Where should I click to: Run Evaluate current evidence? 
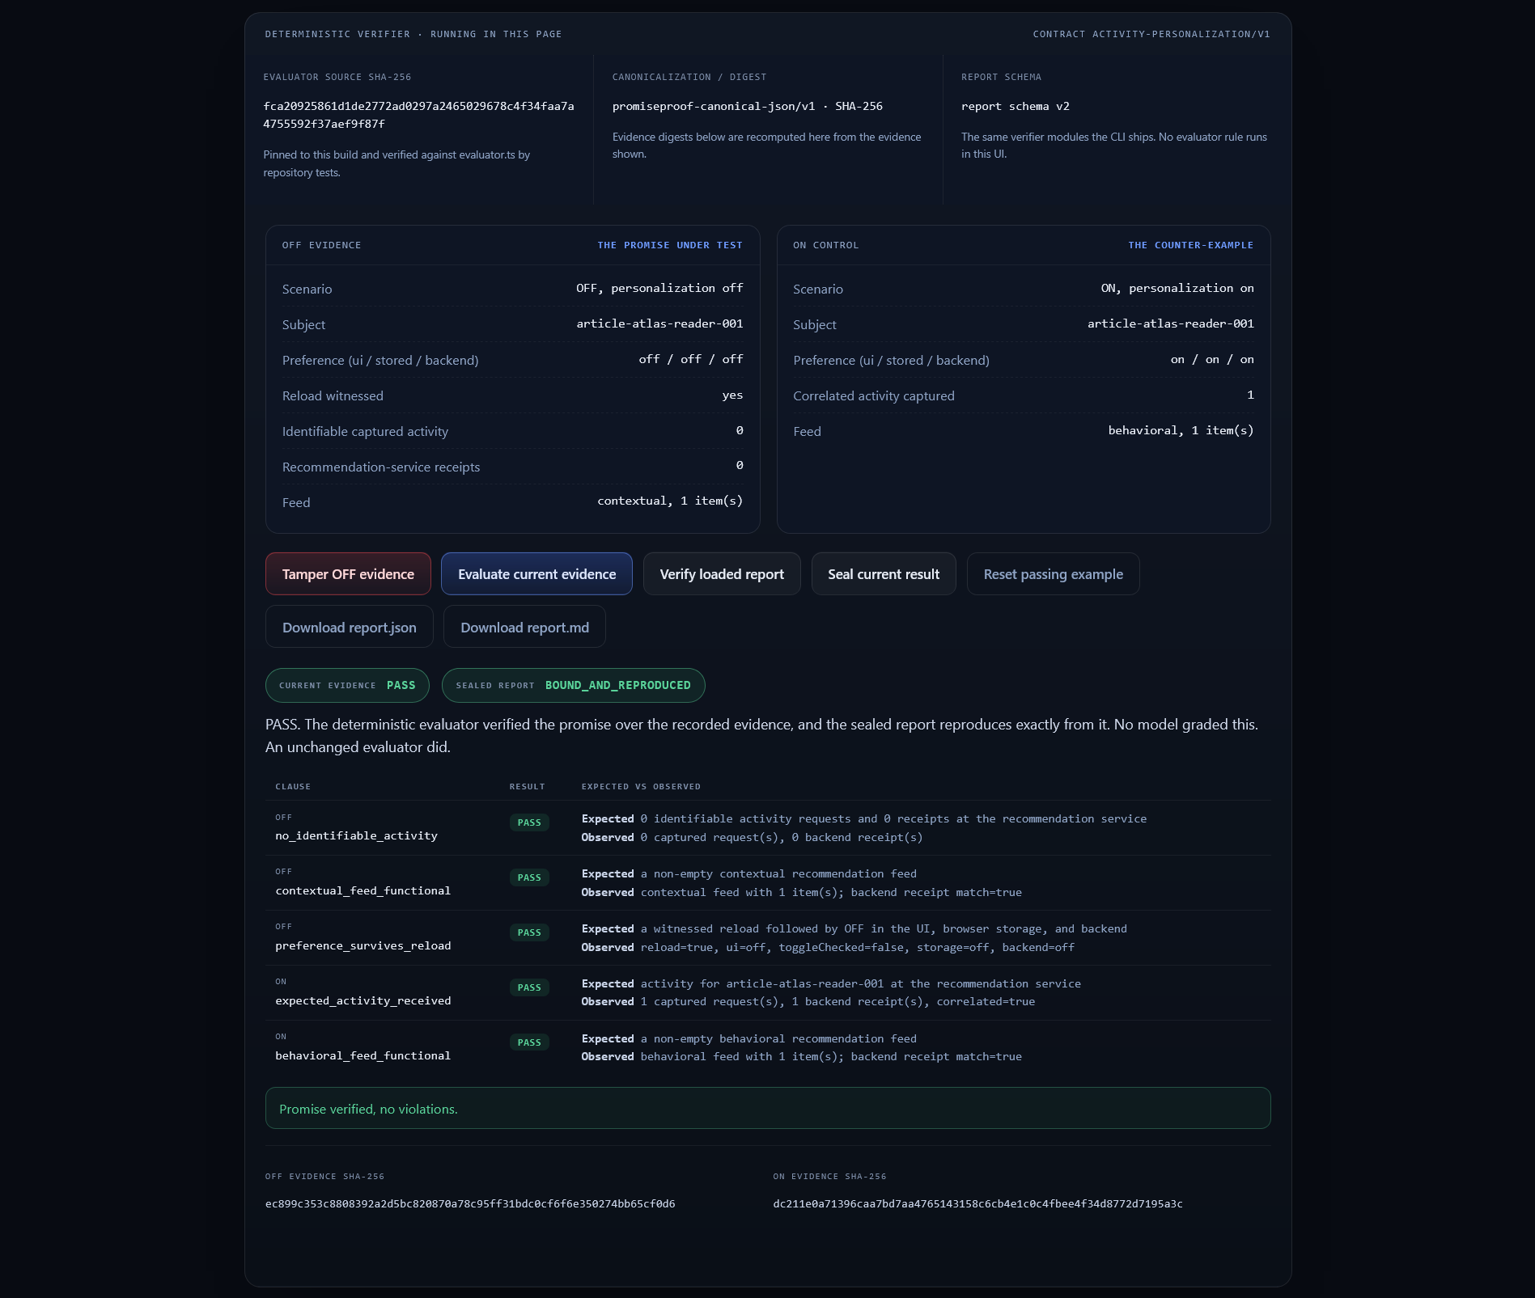pos(536,574)
